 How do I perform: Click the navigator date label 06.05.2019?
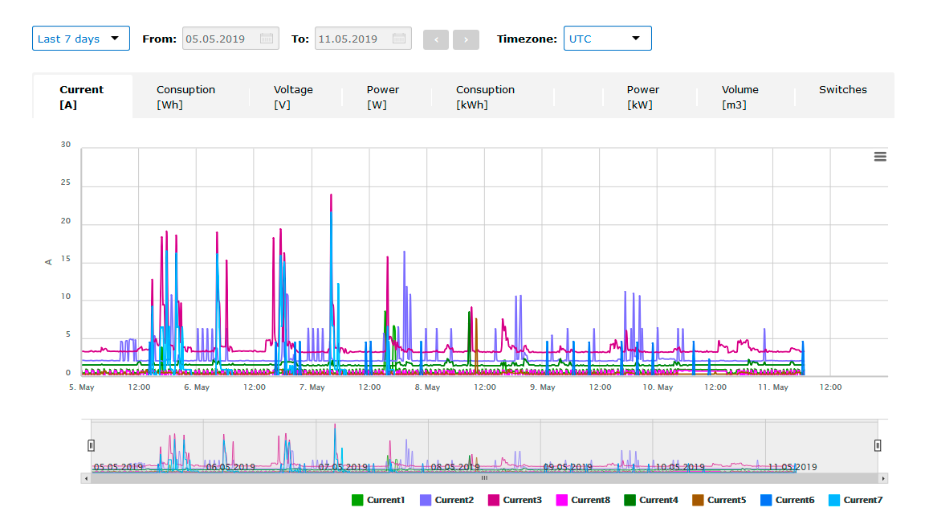coord(230,467)
